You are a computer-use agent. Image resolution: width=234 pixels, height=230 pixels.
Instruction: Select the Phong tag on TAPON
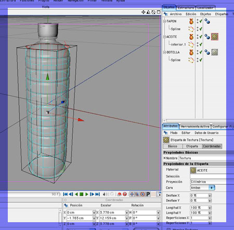tap(207, 21)
